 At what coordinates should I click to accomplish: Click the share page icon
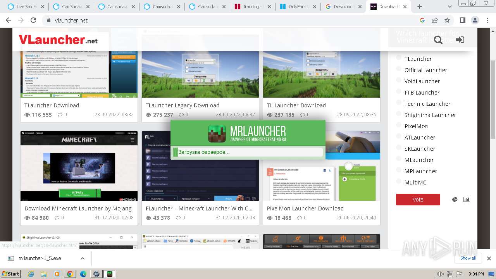[x=435, y=20]
